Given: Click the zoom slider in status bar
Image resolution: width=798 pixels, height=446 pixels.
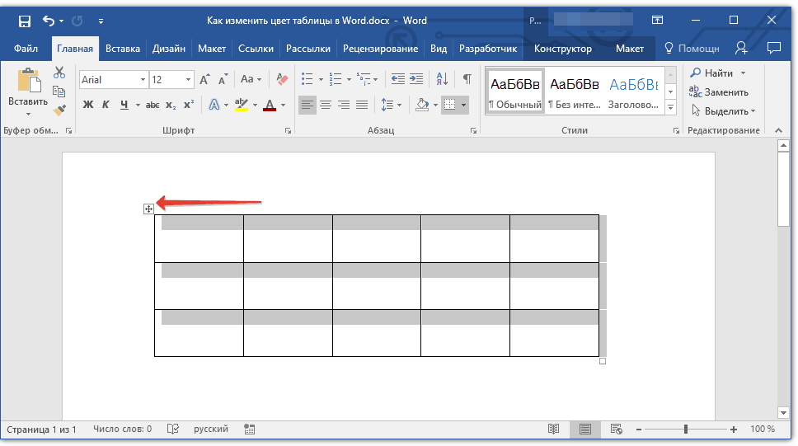Looking at the screenshot, I should coord(686,430).
